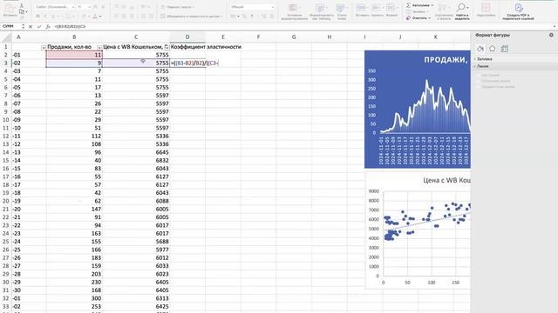Click the cell with price 6832
The height and width of the screenshot is (313, 558).
(136, 160)
